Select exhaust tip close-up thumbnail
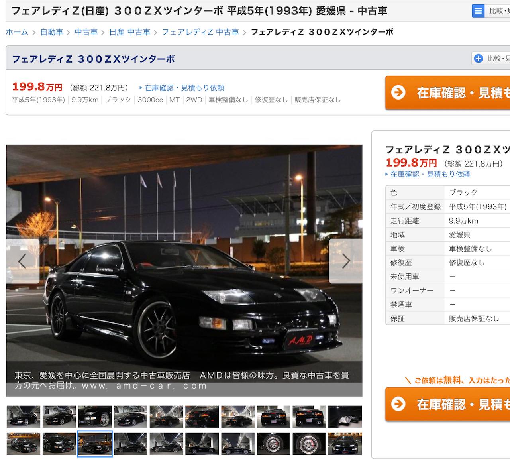Image resolution: width=510 pixels, height=460 pixels. point(345,417)
